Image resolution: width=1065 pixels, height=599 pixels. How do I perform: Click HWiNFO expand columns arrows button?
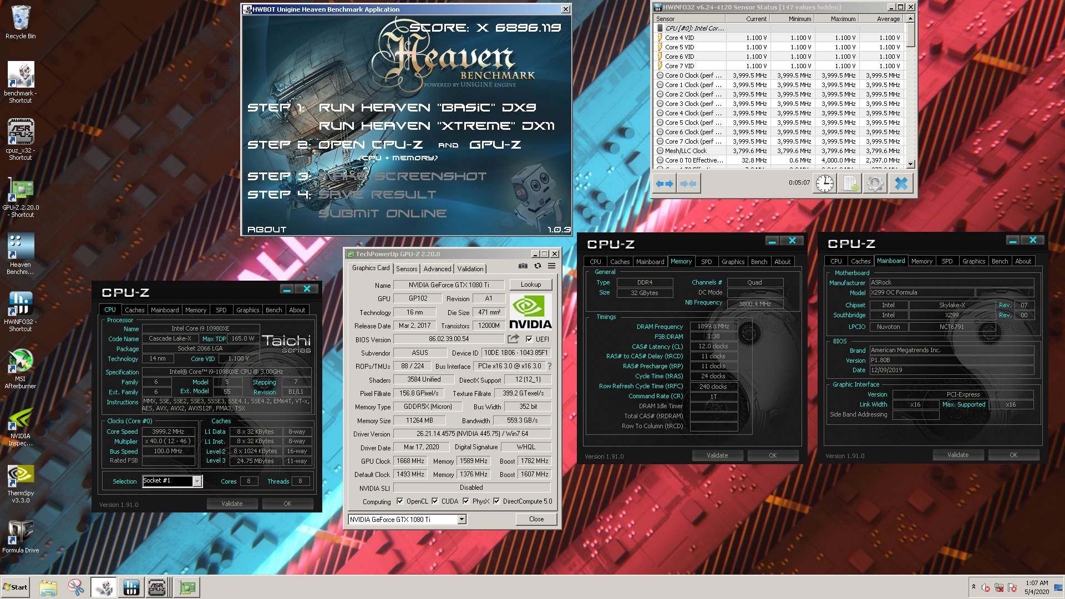[664, 184]
